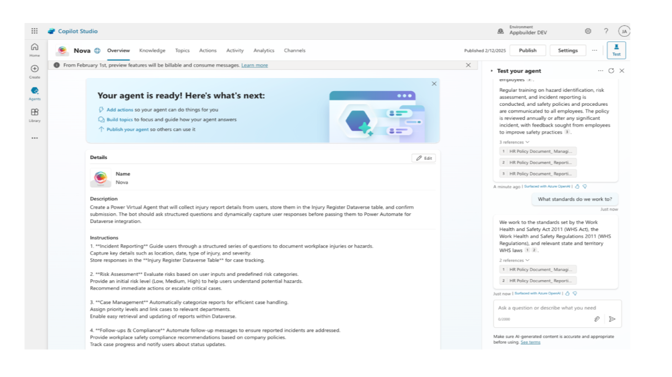The width and height of the screenshot is (672, 377).
Task: Open the app launcher waffle menu
Action: pos(35,31)
